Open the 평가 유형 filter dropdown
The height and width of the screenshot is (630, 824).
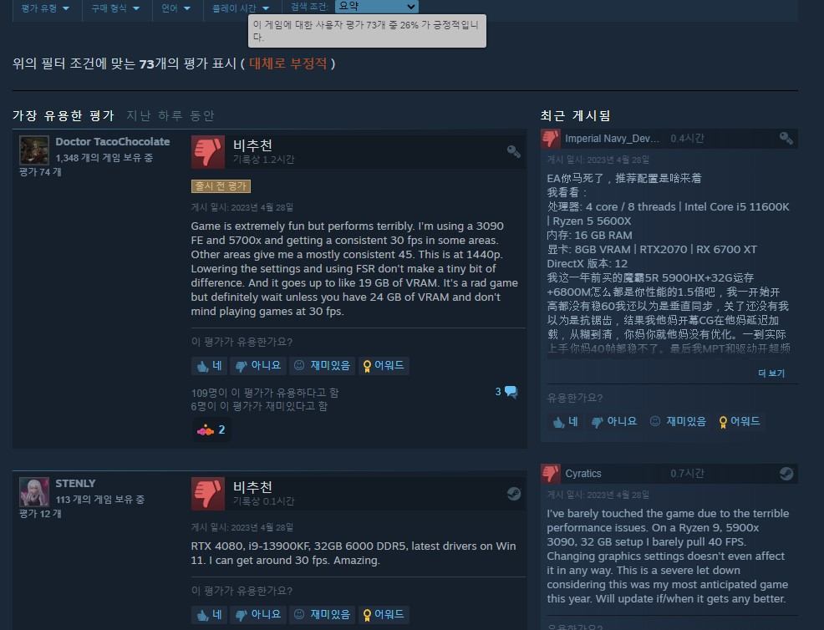point(45,8)
